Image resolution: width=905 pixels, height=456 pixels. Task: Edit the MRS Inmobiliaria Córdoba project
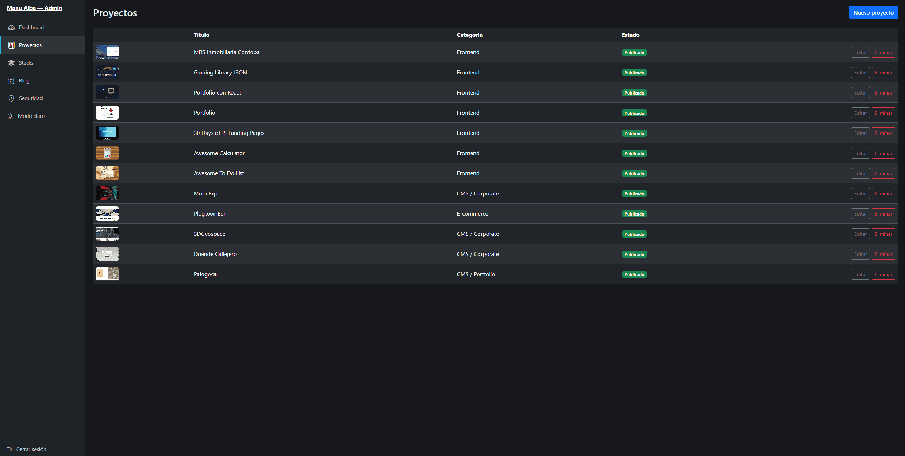click(860, 52)
